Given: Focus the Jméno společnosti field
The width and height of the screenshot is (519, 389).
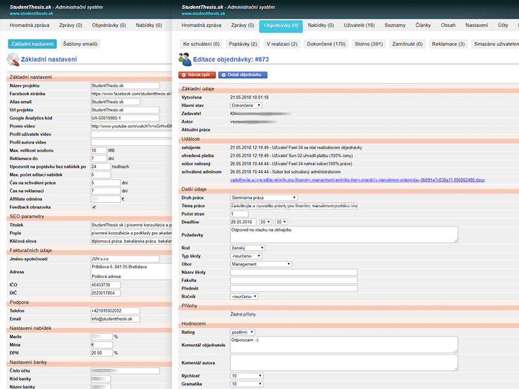Looking at the screenshot, I should pyautogui.click(x=125, y=259).
